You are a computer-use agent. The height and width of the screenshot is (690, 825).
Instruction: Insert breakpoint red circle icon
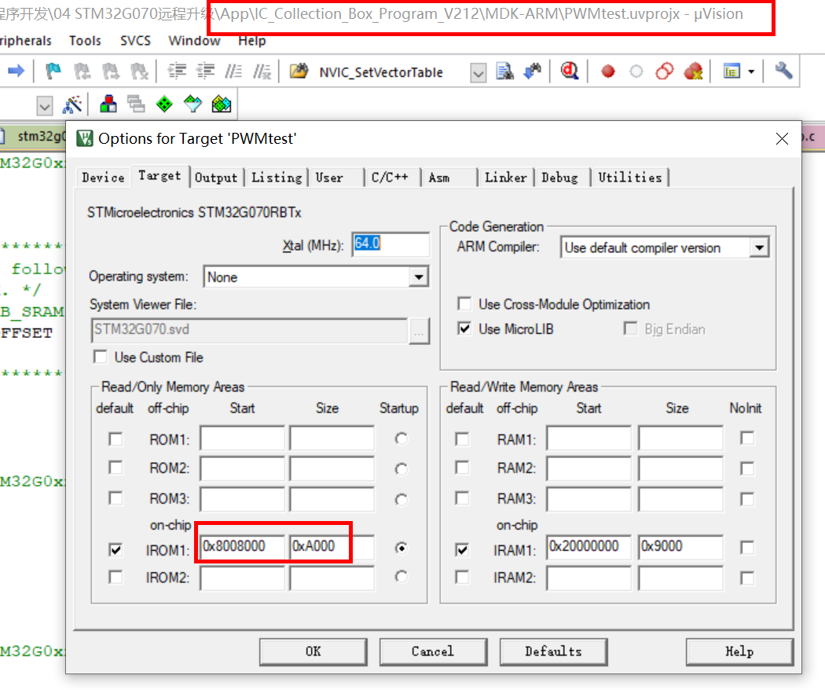point(608,71)
